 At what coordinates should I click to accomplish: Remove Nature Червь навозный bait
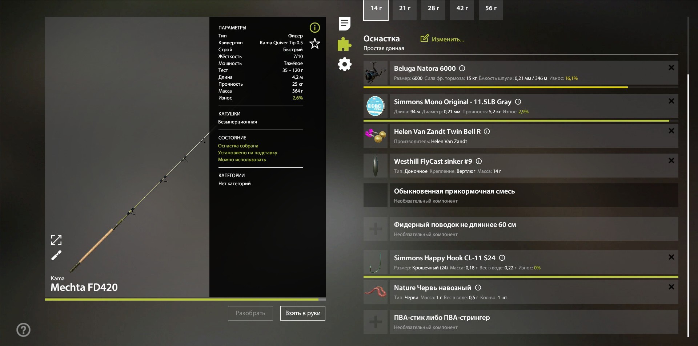point(671,287)
